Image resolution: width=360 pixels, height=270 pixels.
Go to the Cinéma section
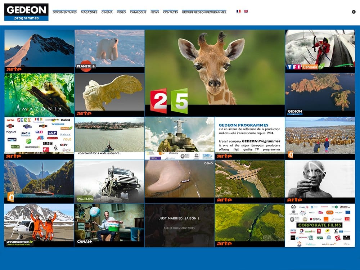(x=107, y=12)
